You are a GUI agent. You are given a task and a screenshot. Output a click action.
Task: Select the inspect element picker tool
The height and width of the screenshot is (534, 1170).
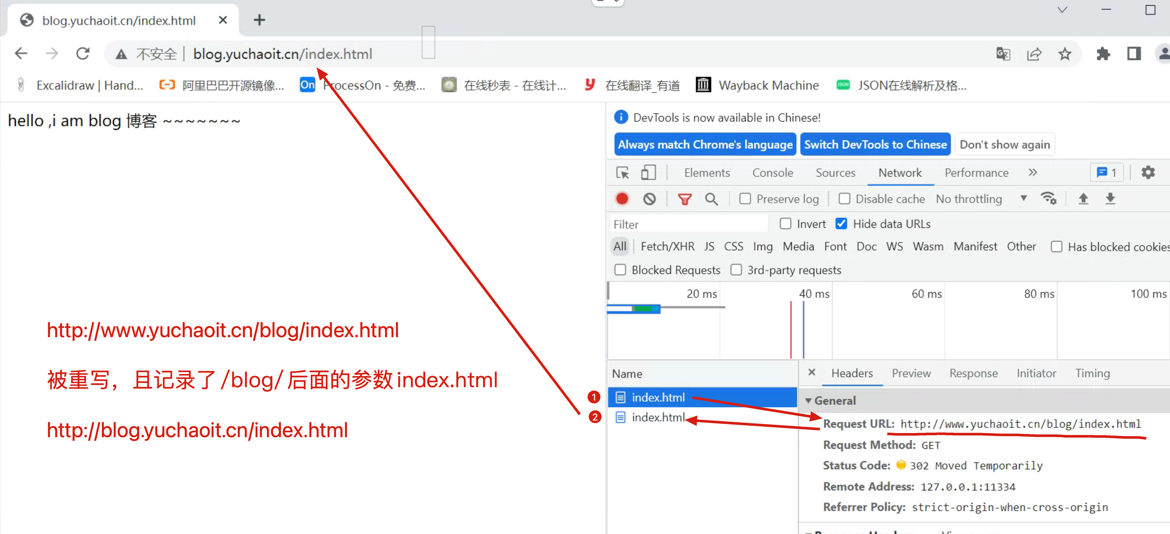[x=622, y=173]
